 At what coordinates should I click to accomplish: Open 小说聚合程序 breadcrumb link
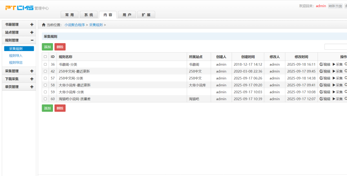coord(75,25)
